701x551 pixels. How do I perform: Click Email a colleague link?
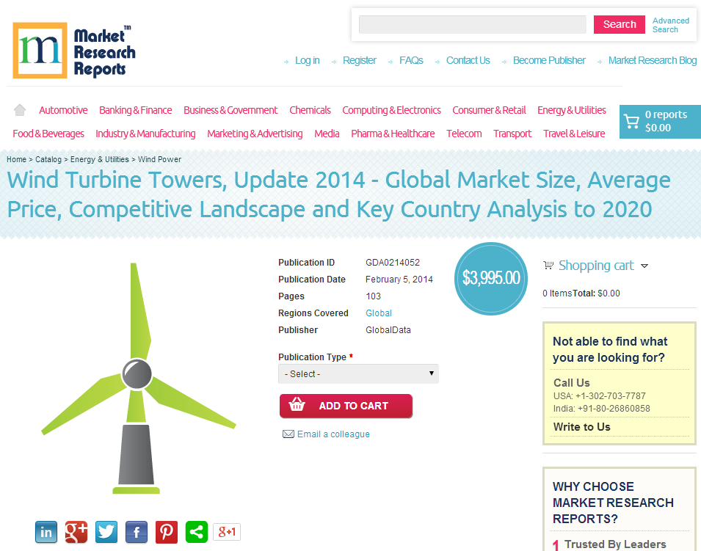[333, 434]
